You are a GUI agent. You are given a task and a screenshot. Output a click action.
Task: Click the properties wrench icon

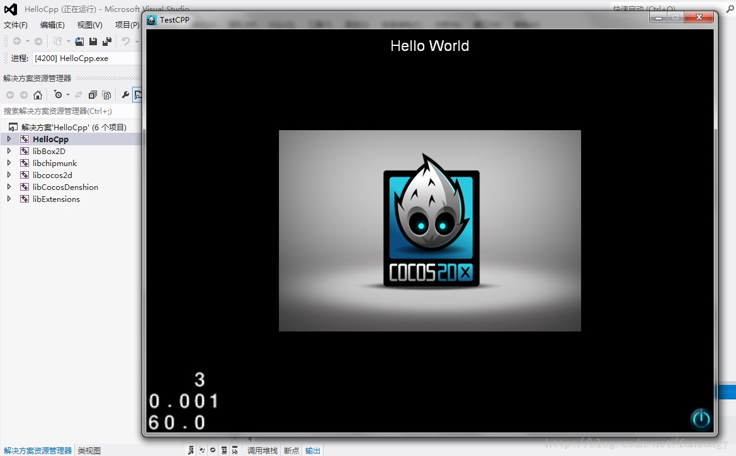point(125,95)
